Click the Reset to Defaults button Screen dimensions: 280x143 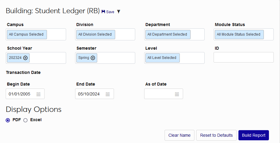click(x=216, y=135)
